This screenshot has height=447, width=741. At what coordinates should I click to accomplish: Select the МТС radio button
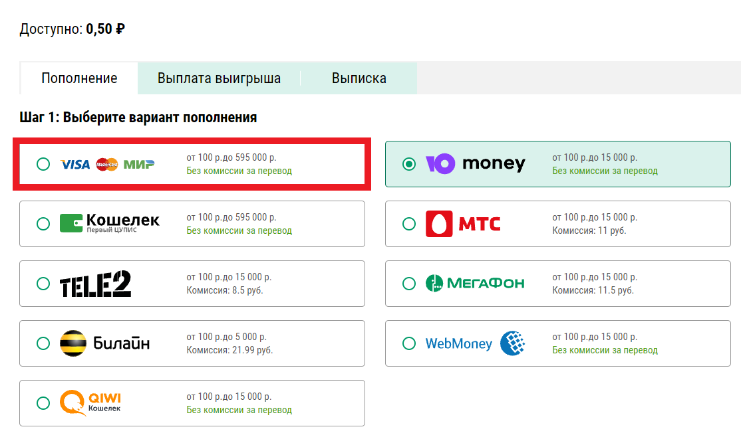pyautogui.click(x=409, y=224)
